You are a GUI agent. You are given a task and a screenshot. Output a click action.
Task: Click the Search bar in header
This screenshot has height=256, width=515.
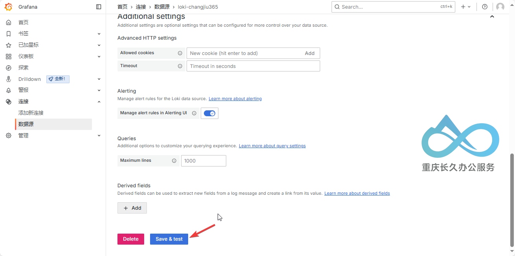tap(393, 7)
